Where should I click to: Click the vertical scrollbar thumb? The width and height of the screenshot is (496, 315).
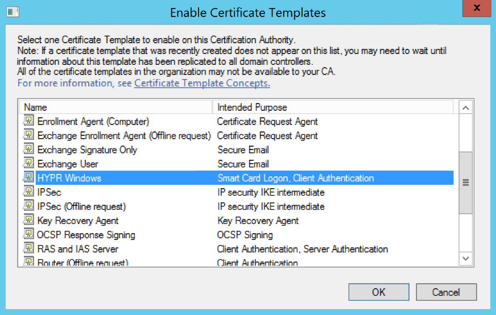466,183
